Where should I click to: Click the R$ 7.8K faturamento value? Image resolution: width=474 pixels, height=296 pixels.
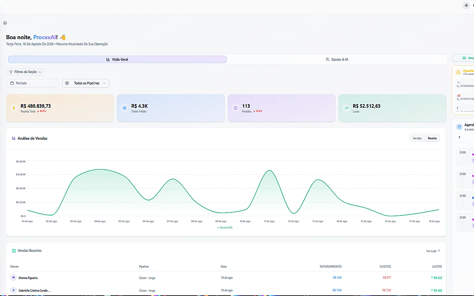(x=337, y=290)
